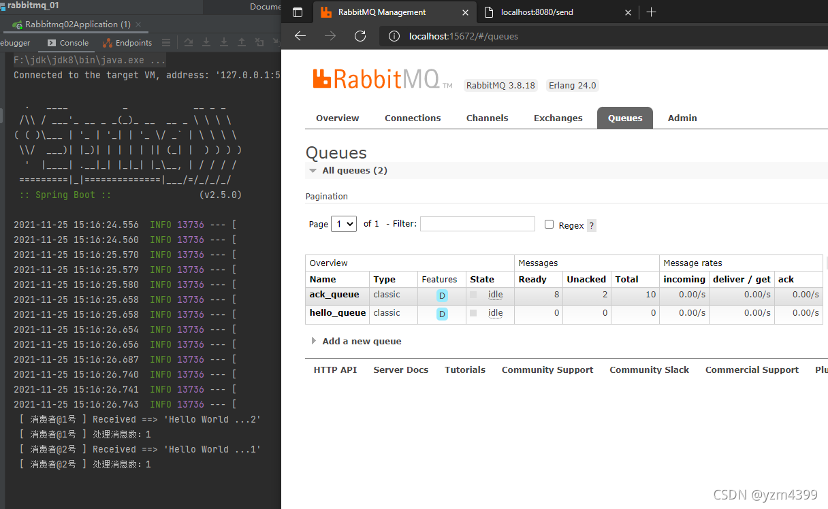
Task: Open the Admin tab
Action: (682, 118)
